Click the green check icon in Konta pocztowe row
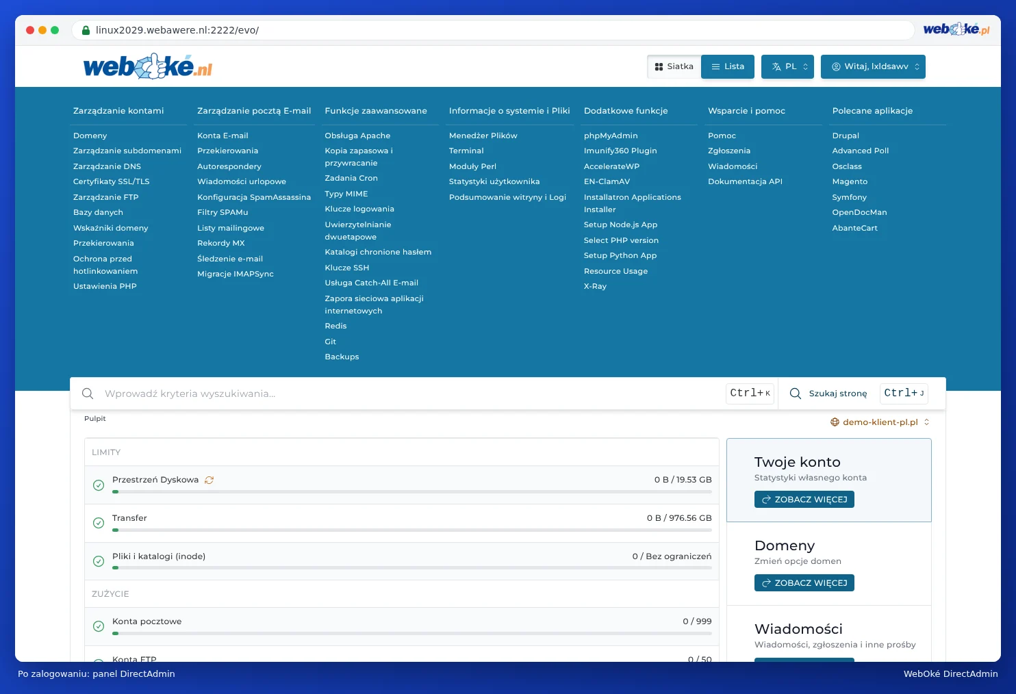Image resolution: width=1016 pixels, height=694 pixels. pyautogui.click(x=99, y=626)
